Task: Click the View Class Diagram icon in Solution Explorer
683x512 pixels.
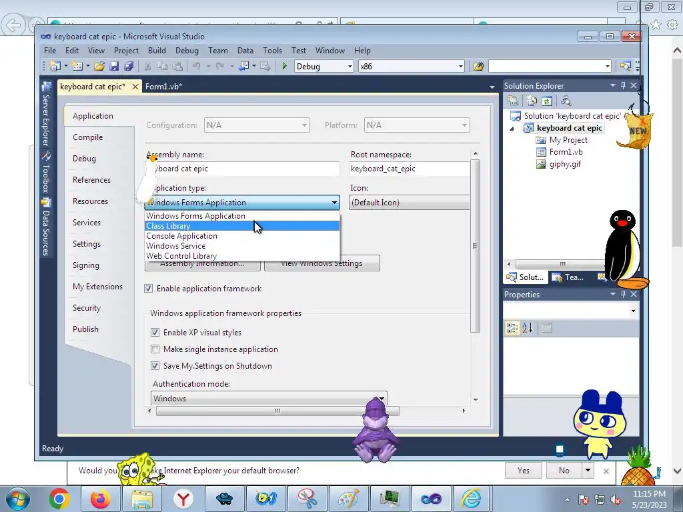Action: click(x=566, y=101)
